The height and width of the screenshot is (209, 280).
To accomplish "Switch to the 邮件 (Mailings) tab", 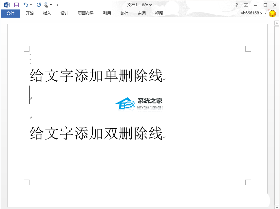I will point(124,13).
